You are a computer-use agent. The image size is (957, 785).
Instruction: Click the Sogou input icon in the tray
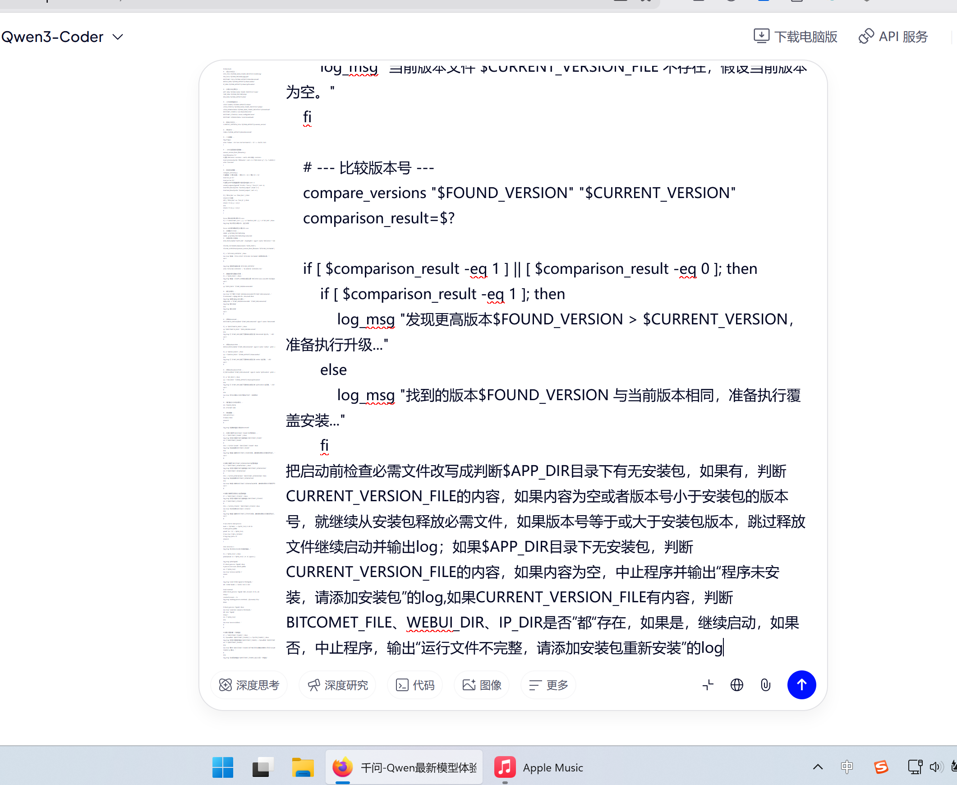point(880,767)
